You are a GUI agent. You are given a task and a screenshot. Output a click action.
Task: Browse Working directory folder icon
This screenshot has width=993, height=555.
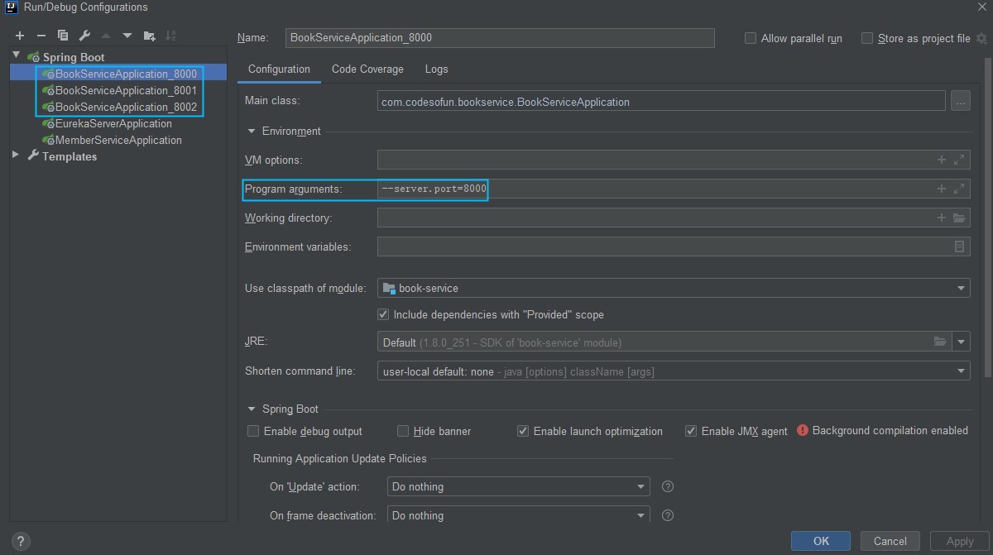[959, 218]
